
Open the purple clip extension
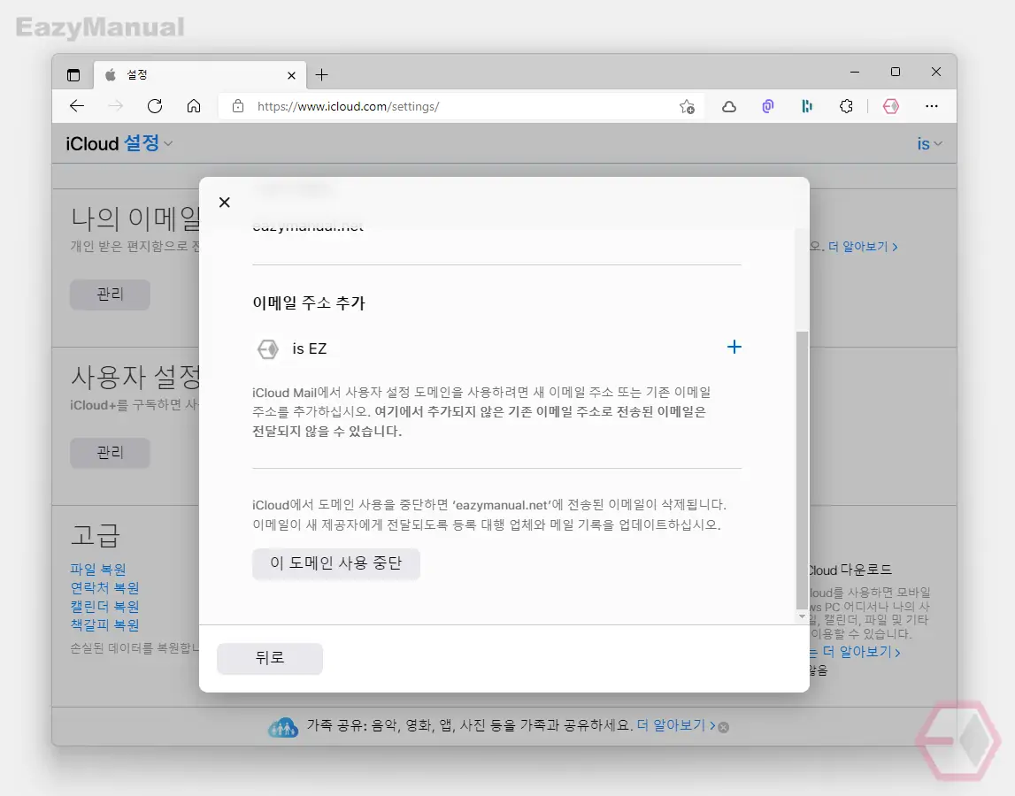(768, 107)
